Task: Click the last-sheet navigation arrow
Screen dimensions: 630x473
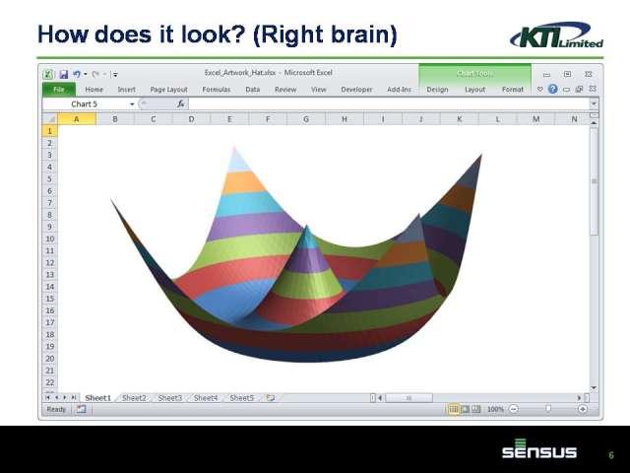Action: point(74,397)
